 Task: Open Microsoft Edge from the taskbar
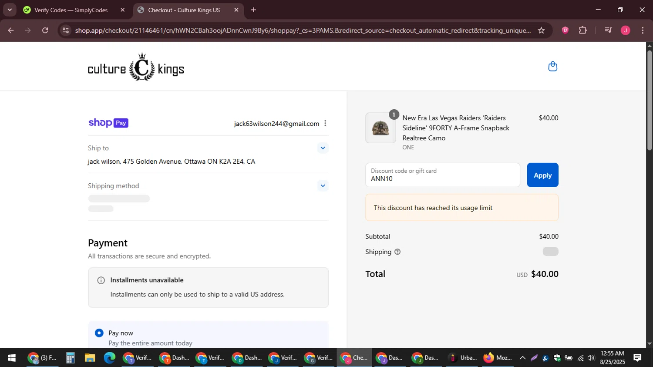[x=109, y=358]
